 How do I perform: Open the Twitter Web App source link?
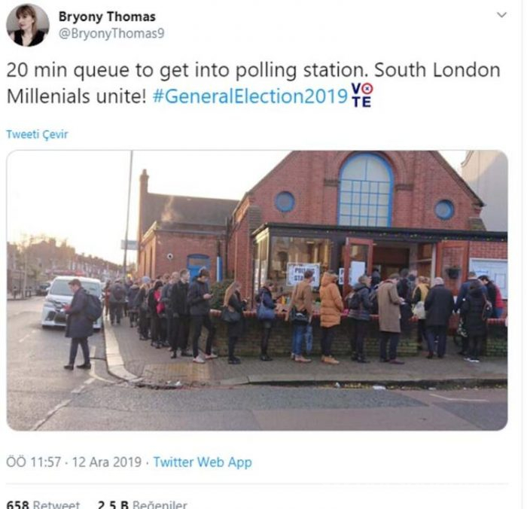(203, 462)
